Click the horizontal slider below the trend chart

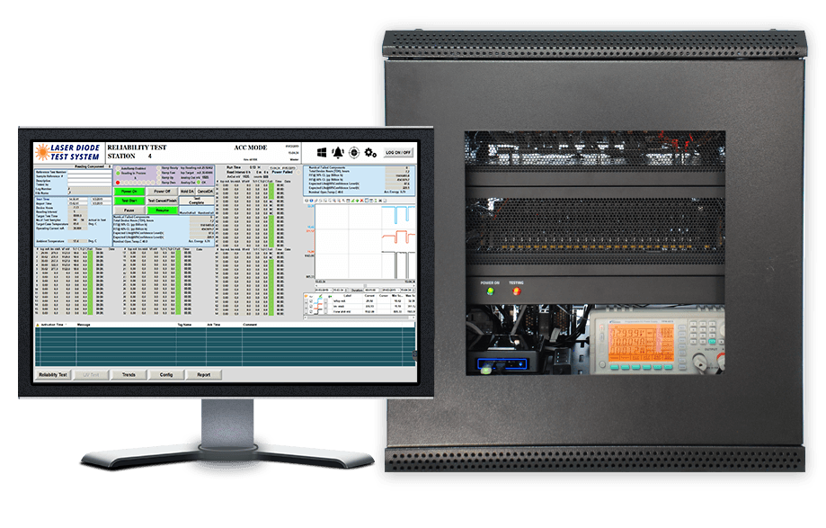360,283
